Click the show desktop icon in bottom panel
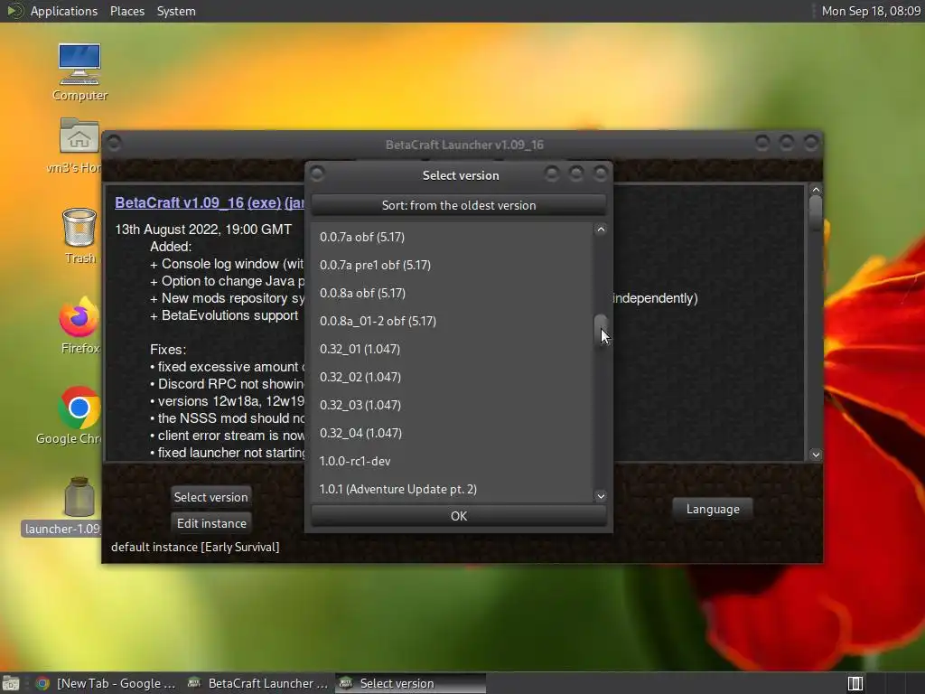 click(11, 683)
